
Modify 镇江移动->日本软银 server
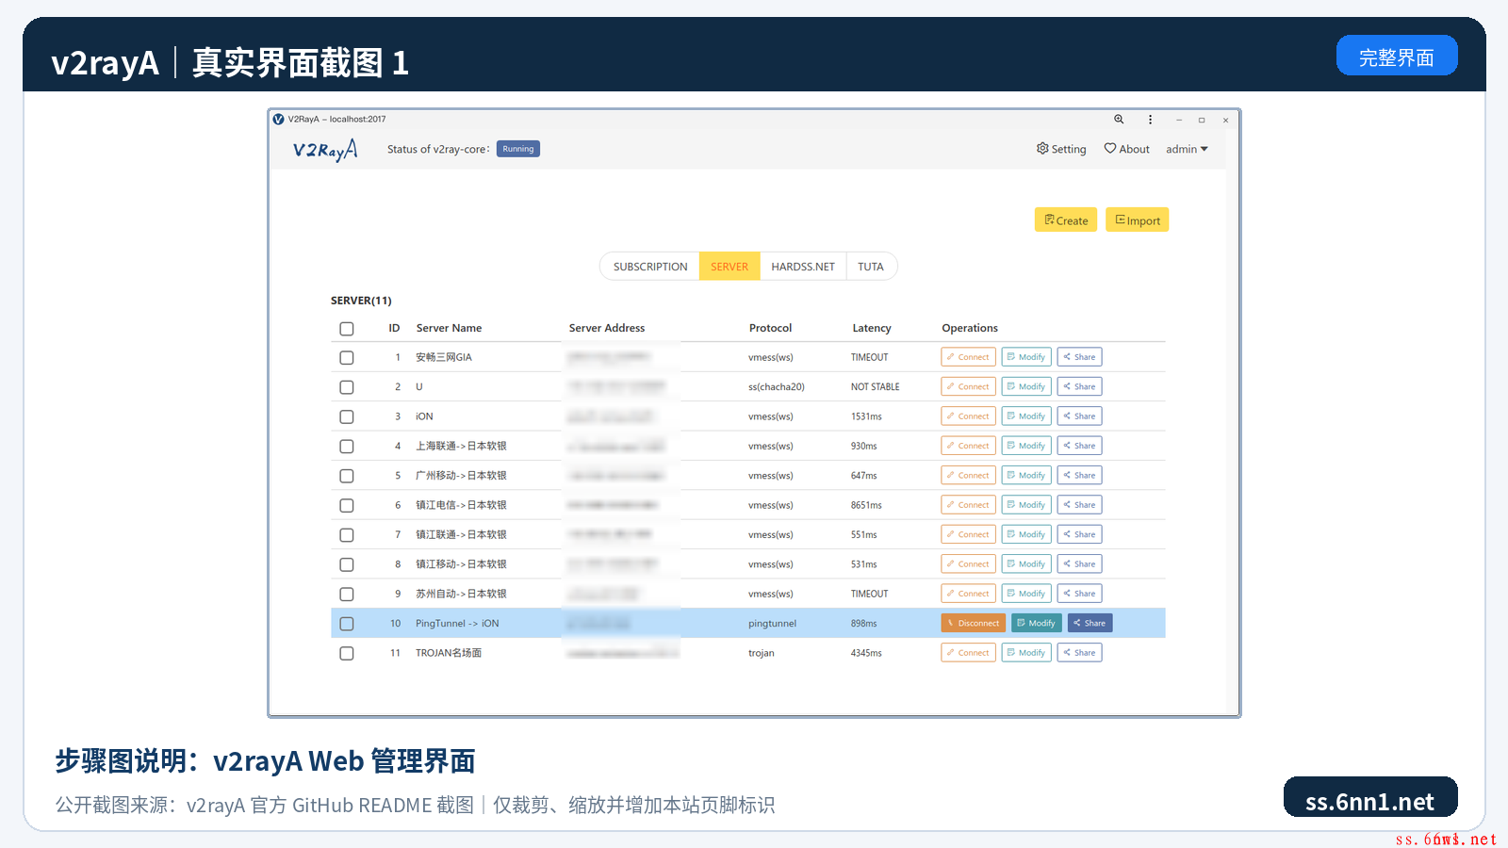pos(1026,563)
